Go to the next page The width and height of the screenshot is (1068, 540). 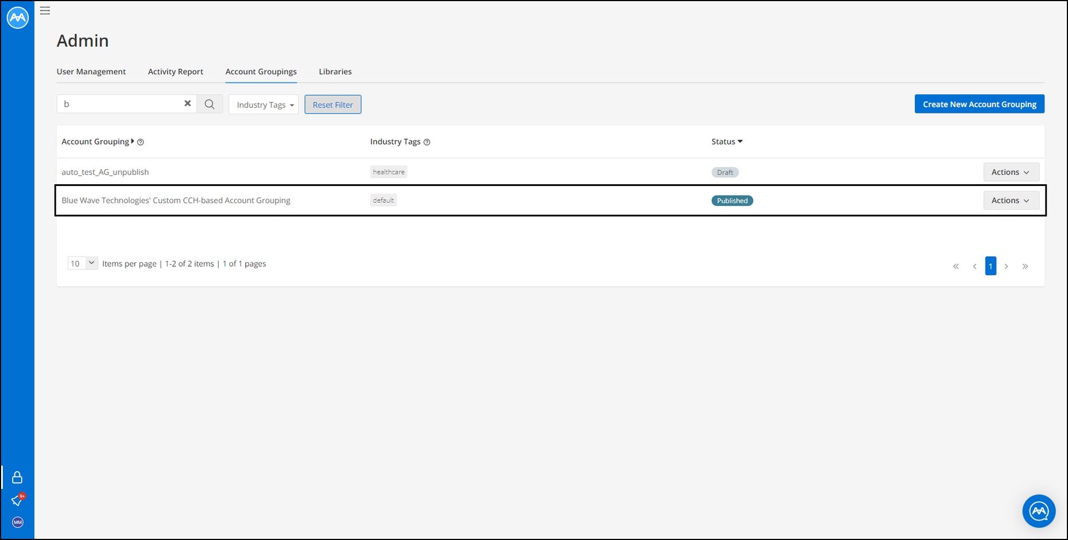[x=1006, y=266]
